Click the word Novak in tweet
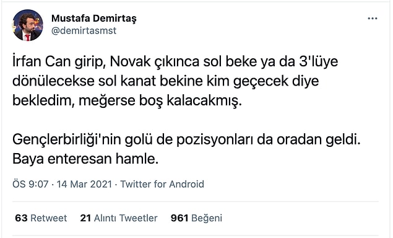Image resolution: width=393 pixels, height=238 pixels. coord(130,61)
